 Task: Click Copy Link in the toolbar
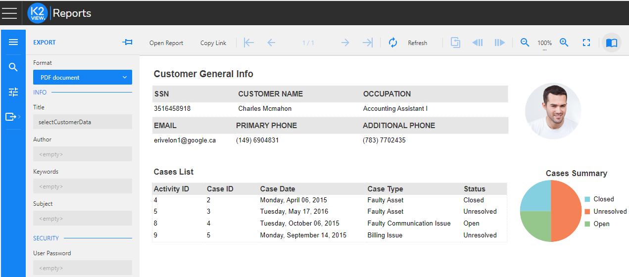[213, 43]
